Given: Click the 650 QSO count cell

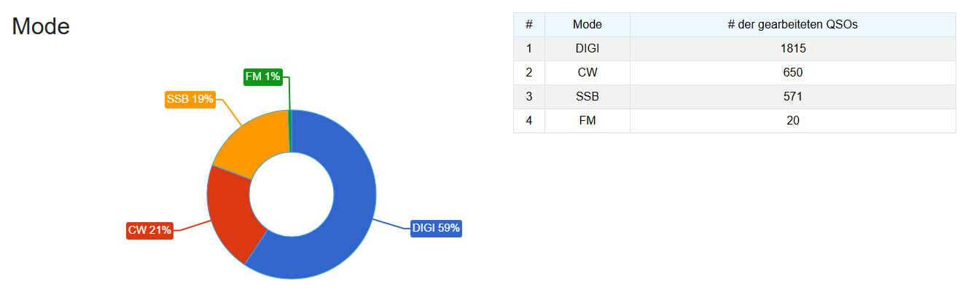Looking at the screenshot, I should (x=792, y=73).
